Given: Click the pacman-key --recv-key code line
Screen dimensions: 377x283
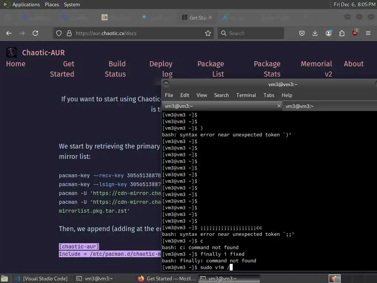Looking at the screenshot, I should point(110,175).
